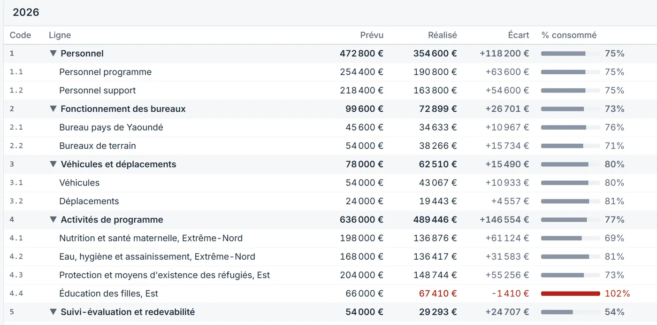The image size is (657, 325).
Task: Collapse the Activités de programme triangle
Action: click(x=53, y=220)
